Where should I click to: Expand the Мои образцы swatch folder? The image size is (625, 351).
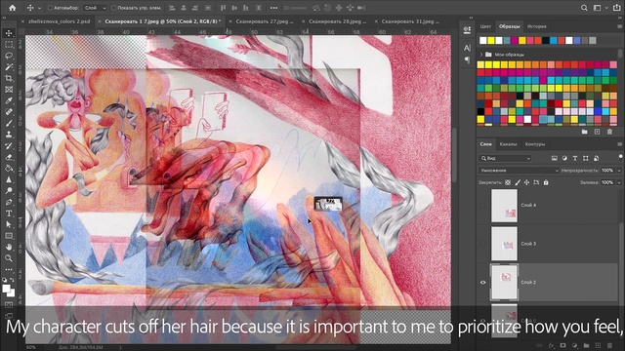pos(481,55)
